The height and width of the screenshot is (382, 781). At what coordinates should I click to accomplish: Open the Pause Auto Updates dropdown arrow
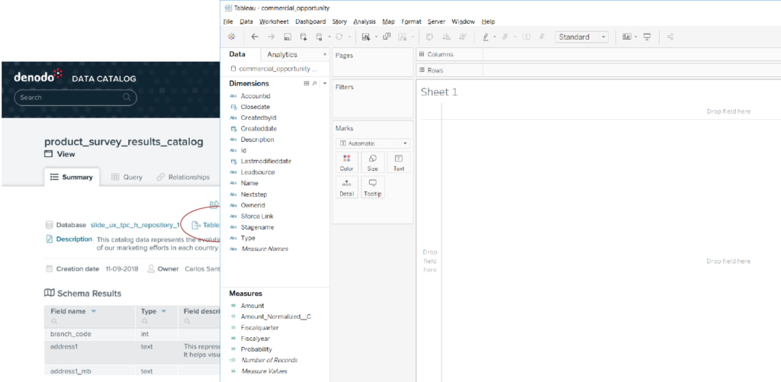[x=329, y=37]
